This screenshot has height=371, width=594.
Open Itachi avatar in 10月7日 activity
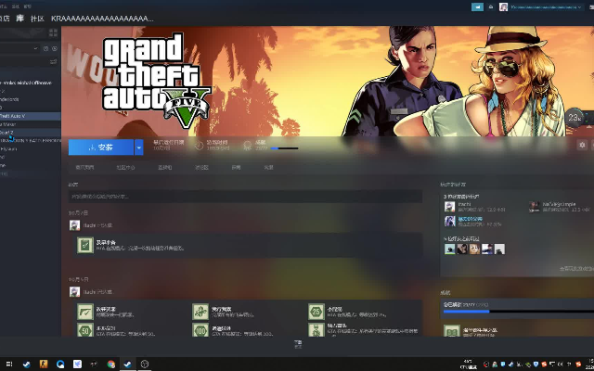pos(74,225)
